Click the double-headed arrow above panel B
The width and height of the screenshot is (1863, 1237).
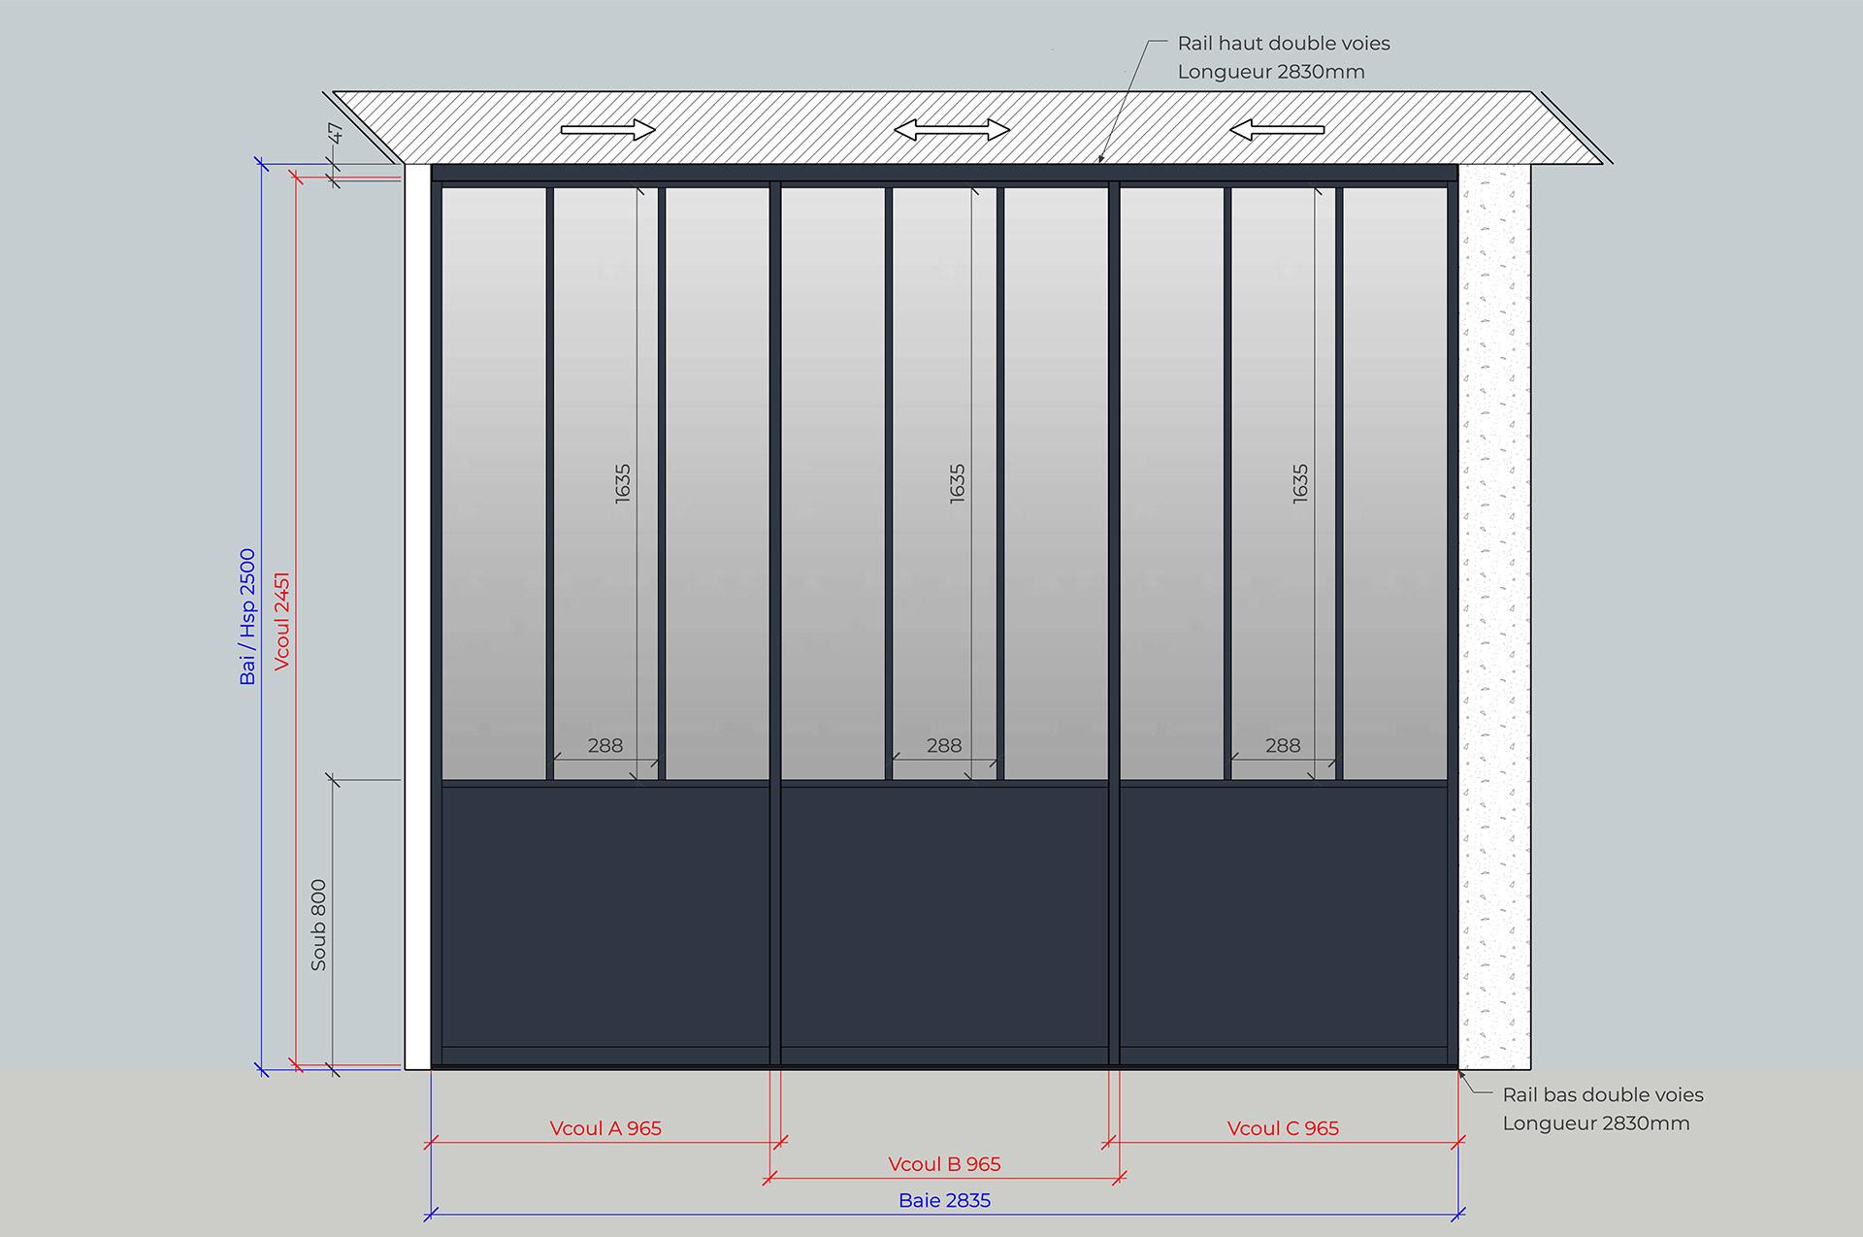pyautogui.click(x=951, y=130)
